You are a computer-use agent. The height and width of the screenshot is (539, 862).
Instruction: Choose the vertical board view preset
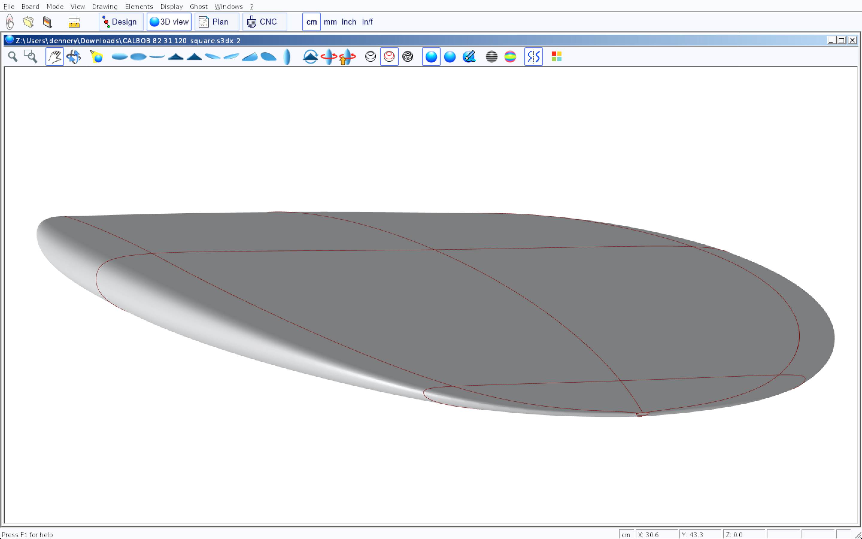click(287, 57)
